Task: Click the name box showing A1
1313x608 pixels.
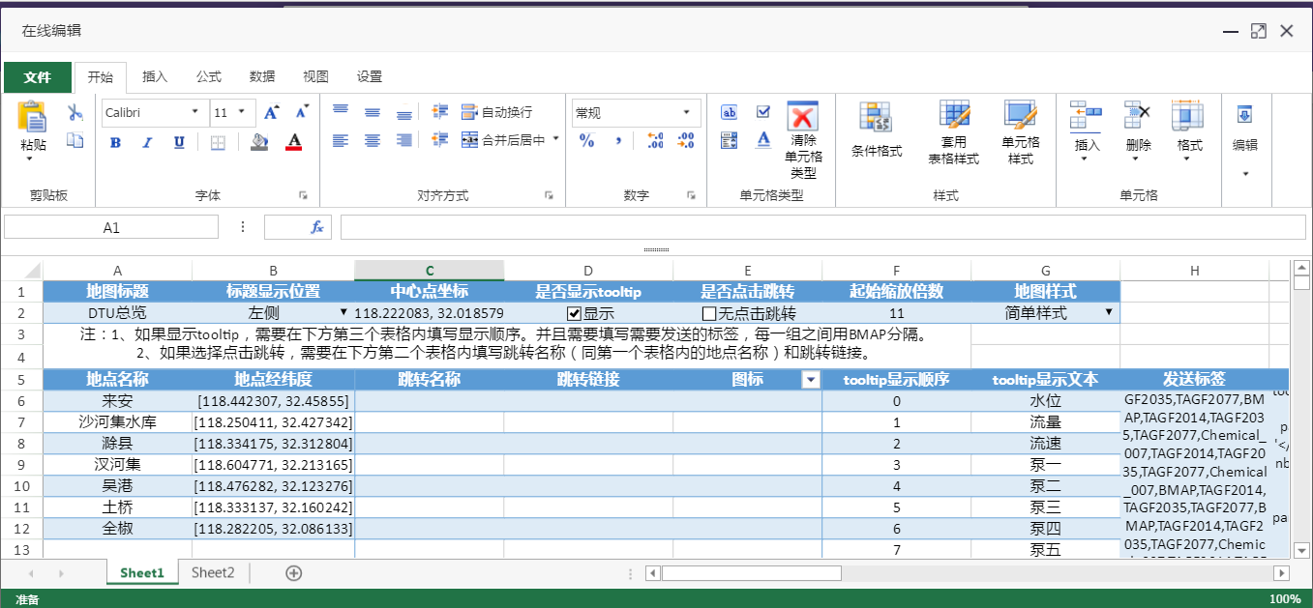Action: point(111,227)
